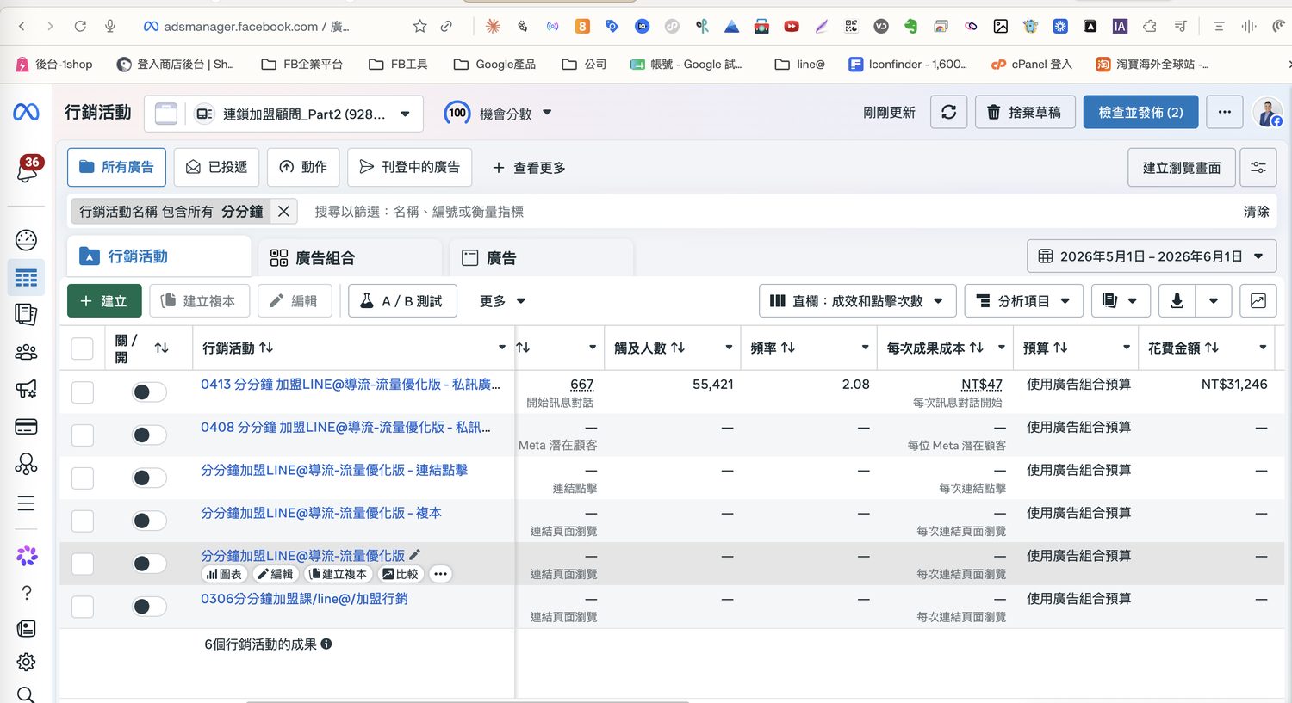Open settings gear in sidebar
The width and height of the screenshot is (1292, 703).
tap(27, 662)
